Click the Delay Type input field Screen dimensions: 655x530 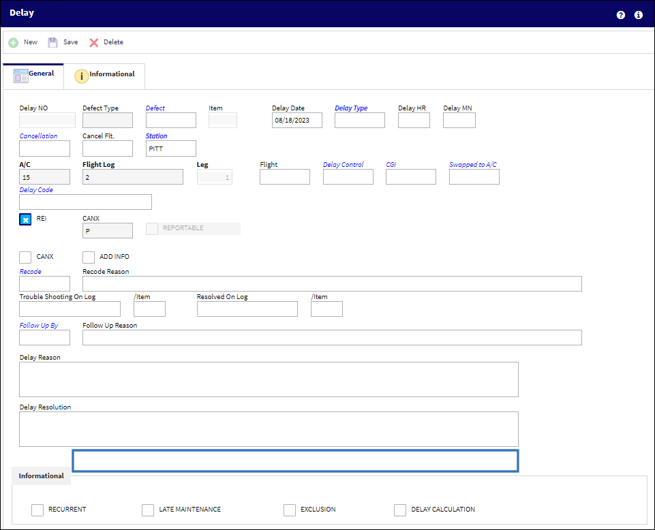(x=360, y=121)
